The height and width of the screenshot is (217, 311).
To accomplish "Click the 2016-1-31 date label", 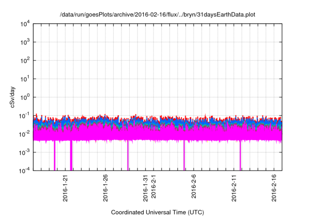I will [145, 188].
